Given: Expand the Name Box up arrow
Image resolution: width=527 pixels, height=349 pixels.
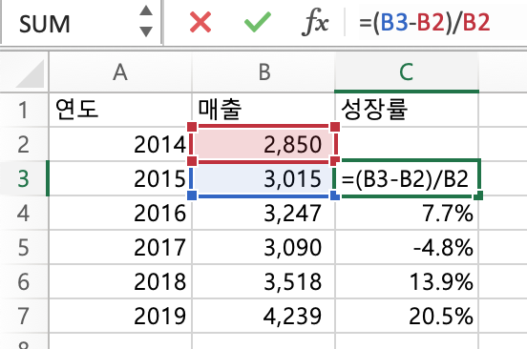Looking at the screenshot, I should coord(146,10).
